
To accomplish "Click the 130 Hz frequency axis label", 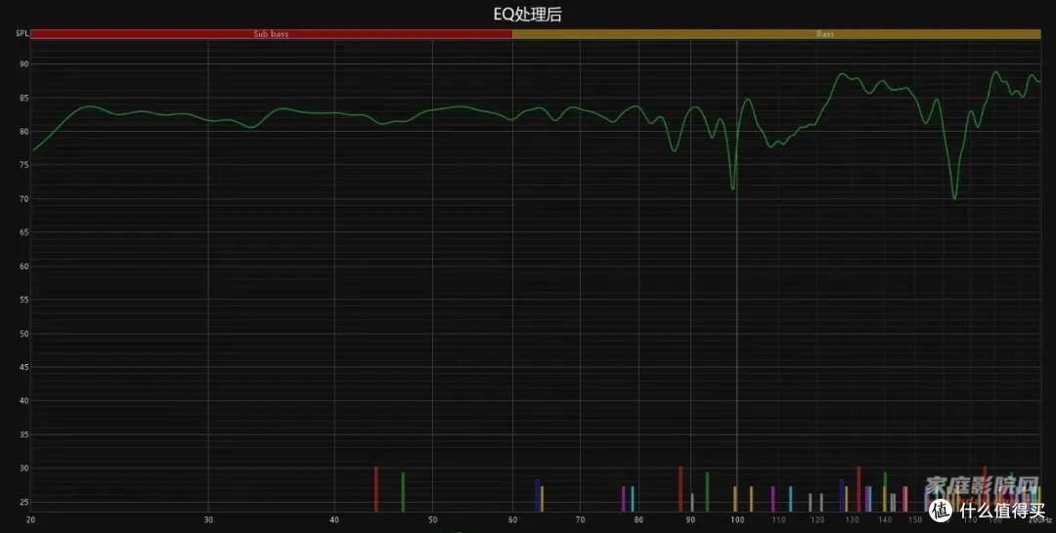I will coord(852,519).
